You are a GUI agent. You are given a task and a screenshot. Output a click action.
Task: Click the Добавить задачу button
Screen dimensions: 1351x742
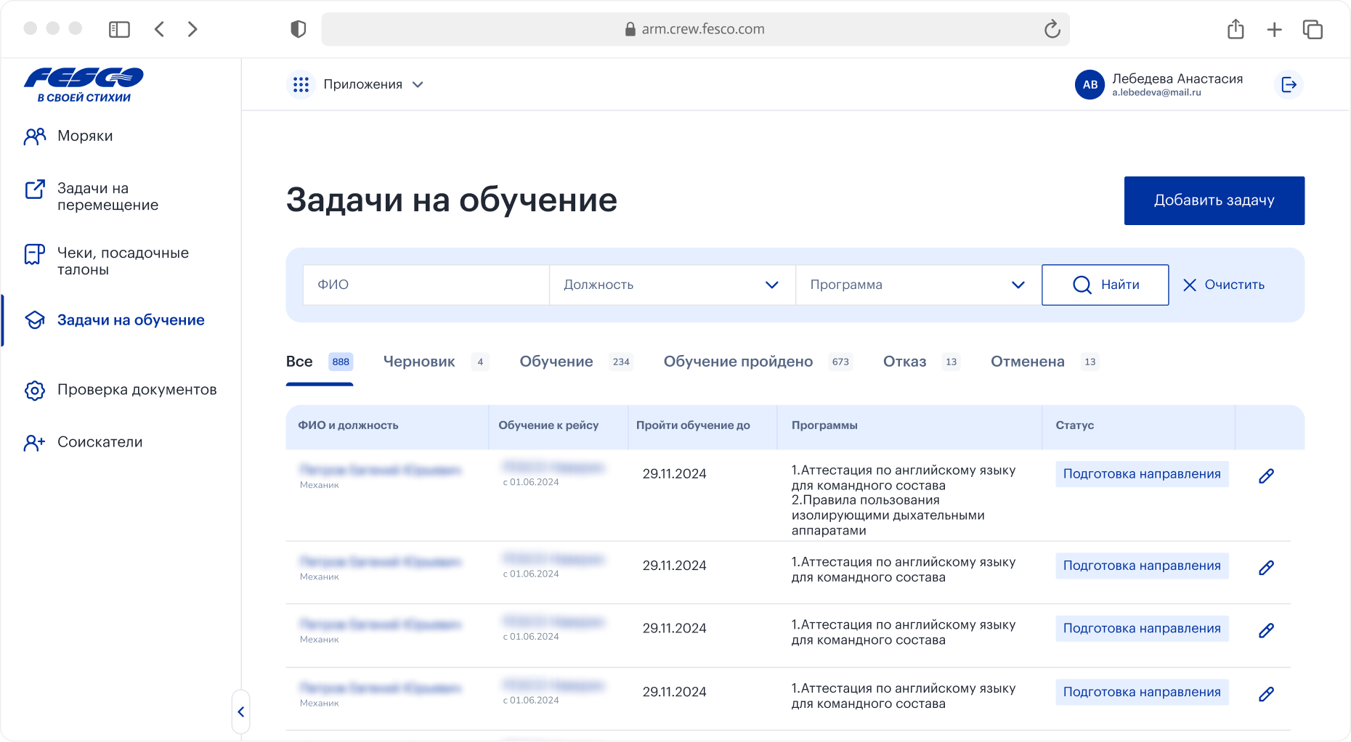coord(1214,200)
